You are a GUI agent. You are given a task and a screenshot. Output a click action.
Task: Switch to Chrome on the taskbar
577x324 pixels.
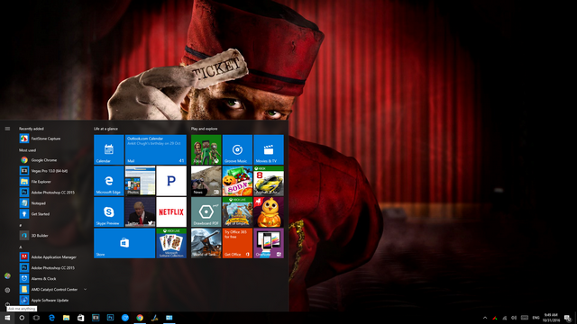pyautogui.click(x=140, y=318)
